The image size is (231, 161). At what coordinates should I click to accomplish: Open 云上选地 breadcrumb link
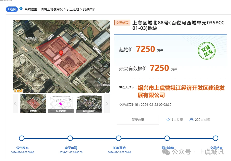tap(73, 9)
